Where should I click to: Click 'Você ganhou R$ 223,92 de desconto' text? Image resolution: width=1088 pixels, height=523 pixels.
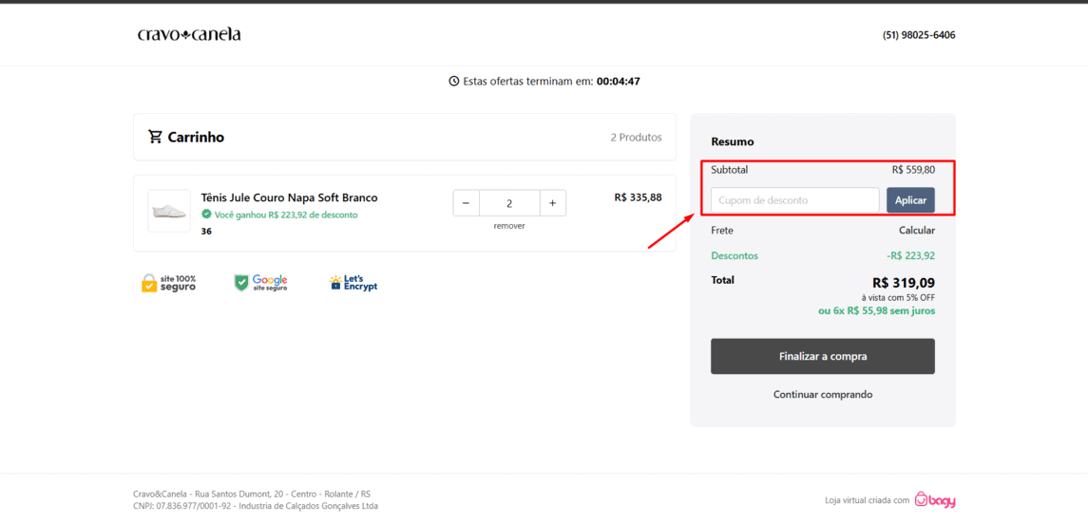[x=286, y=215]
